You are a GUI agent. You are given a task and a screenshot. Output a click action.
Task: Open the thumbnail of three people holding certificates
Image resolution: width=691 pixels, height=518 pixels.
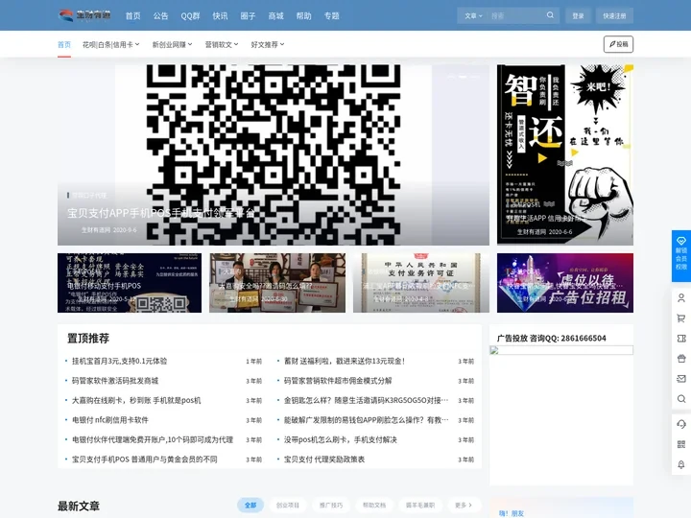[277, 283]
